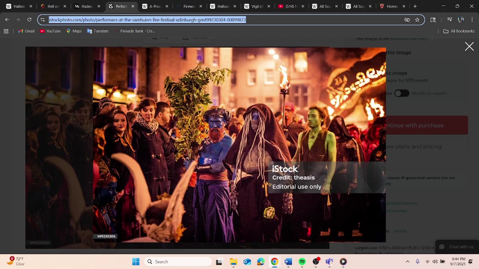Click the Chrome taskbar icon

(274, 262)
